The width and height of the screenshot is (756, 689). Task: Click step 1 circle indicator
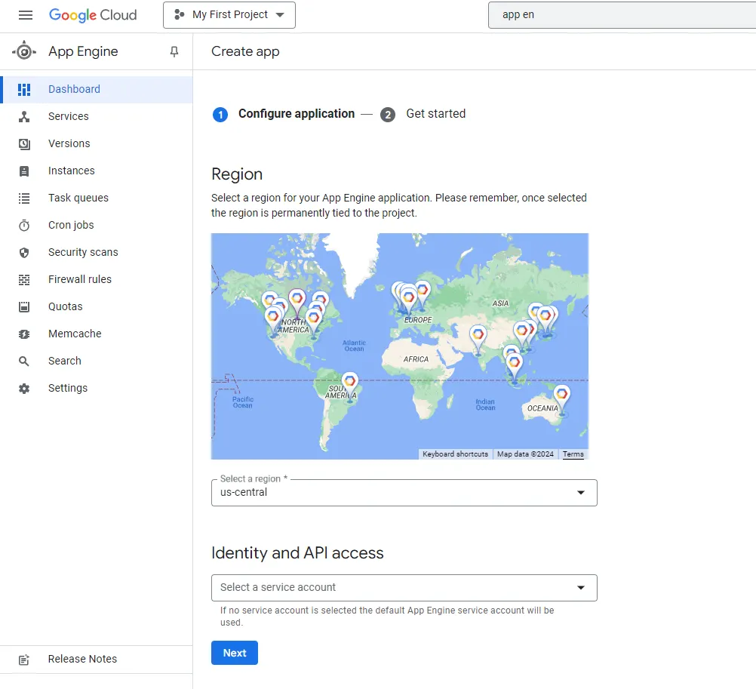[x=220, y=114]
